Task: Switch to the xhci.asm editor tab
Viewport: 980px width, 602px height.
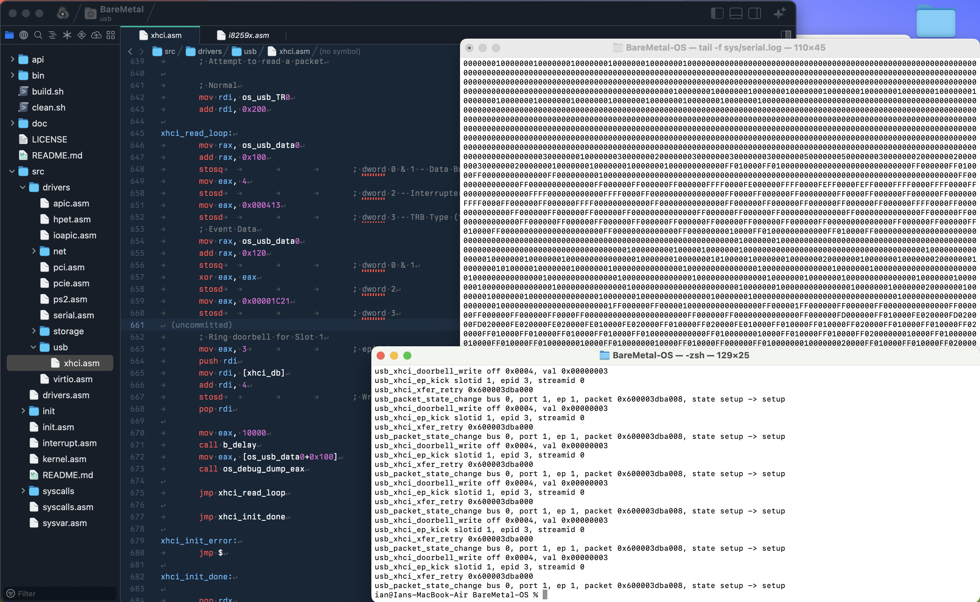Action: click(x=160, y=35)
